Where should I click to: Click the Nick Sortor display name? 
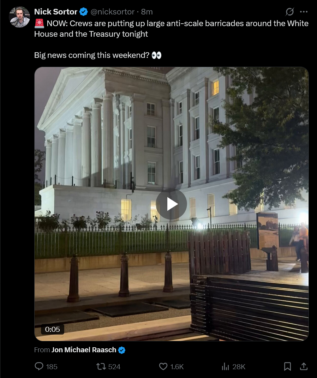(x=56, y=12)
